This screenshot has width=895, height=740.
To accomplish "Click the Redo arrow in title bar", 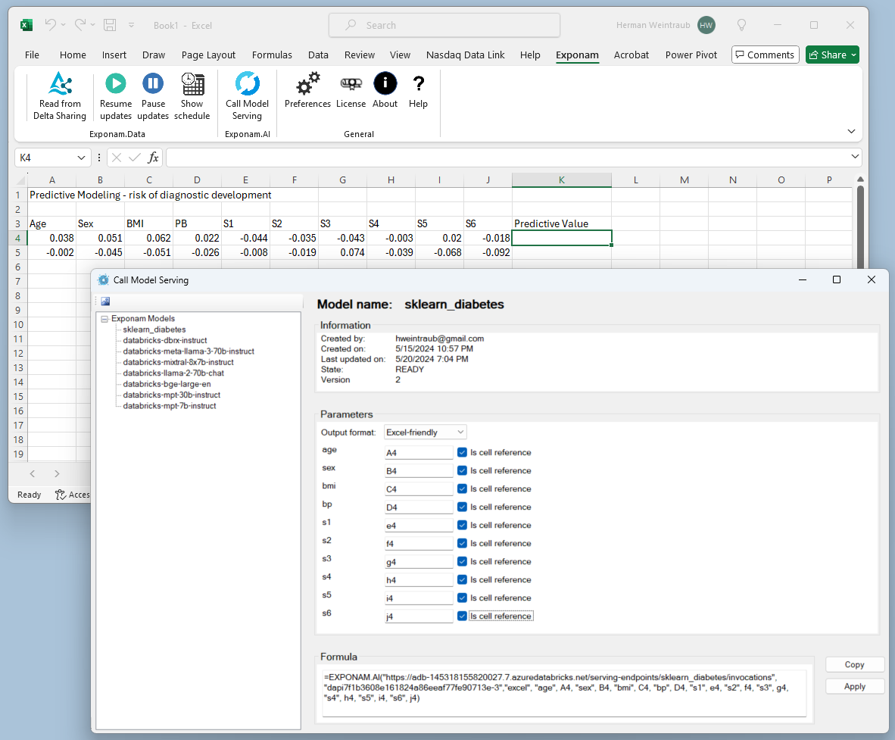I will pos(80,24).
